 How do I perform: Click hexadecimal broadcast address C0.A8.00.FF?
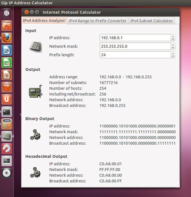point(110,181)
